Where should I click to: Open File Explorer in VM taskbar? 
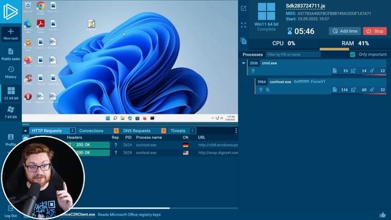[122, 118]
